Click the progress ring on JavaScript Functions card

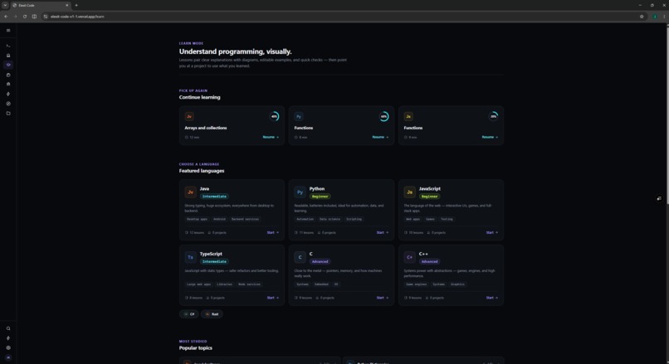point(494,116)
